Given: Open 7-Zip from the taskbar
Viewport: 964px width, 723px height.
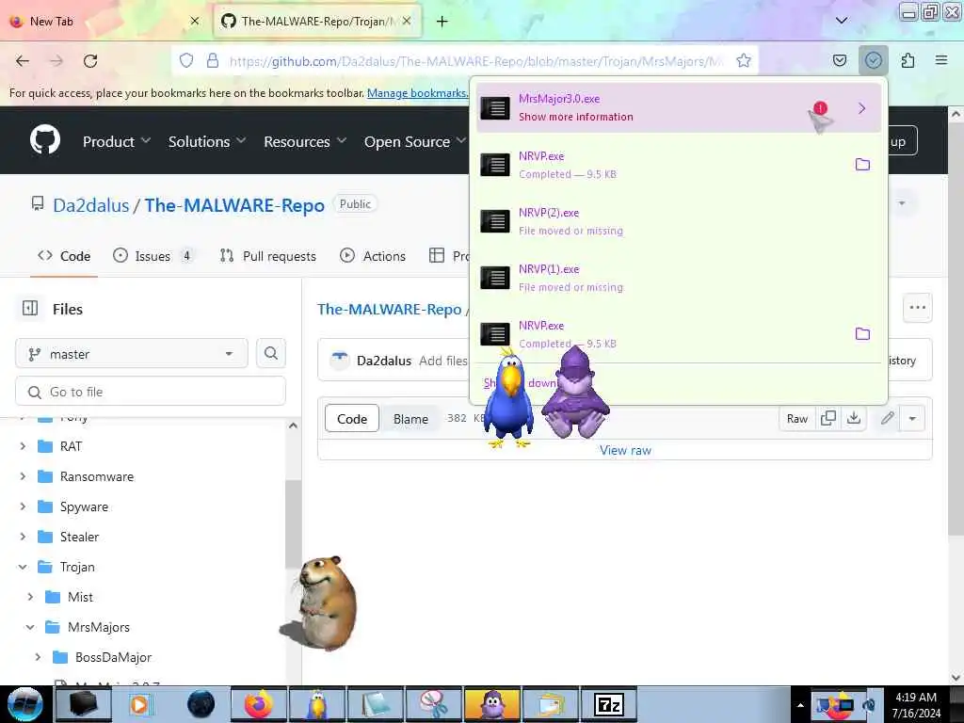Looking at the screenshot, I should pos(609,704).
